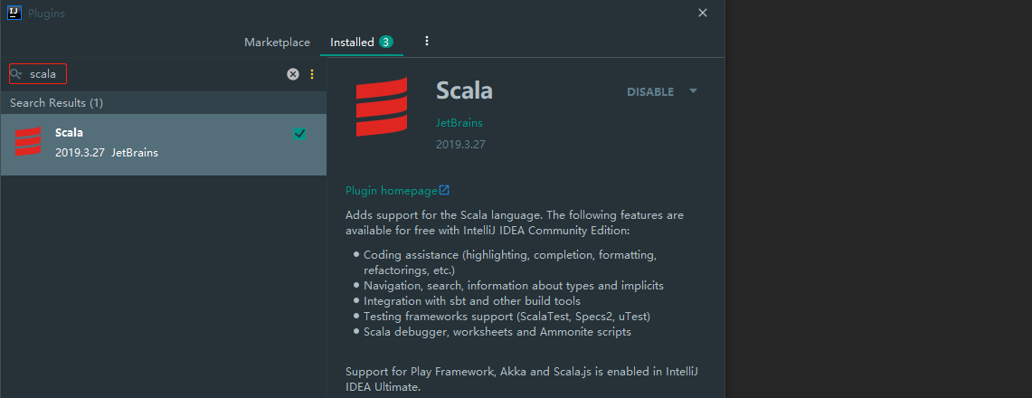The height and width of the screenshot is (398, 1032).
Task: Click the 2019.3.27 version text under JetBrains link
Action: click(x=461, y=145)
